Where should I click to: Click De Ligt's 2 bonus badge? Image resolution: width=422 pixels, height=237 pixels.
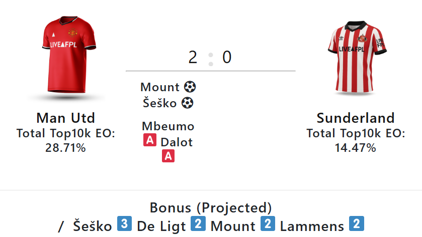tap(199, 224)
